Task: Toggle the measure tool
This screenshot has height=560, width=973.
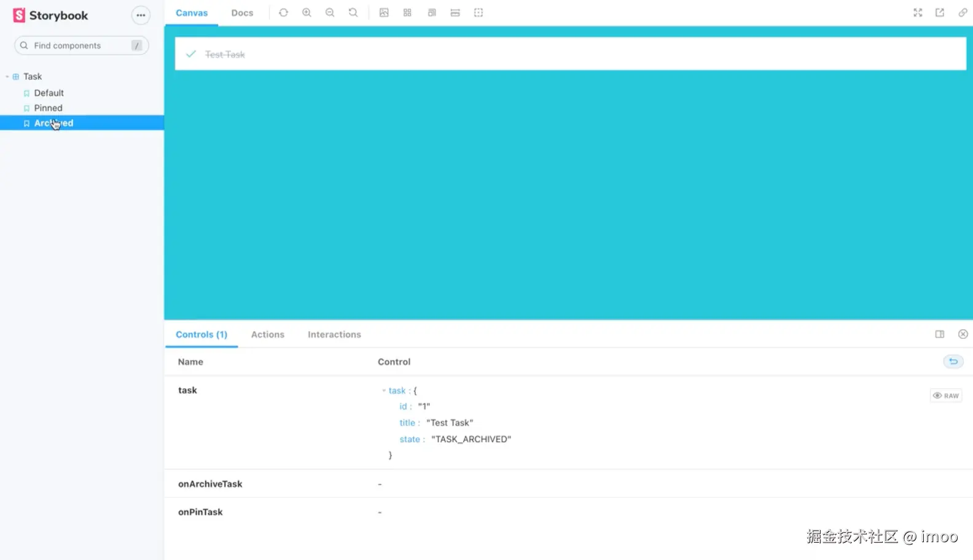Action: 455,13
